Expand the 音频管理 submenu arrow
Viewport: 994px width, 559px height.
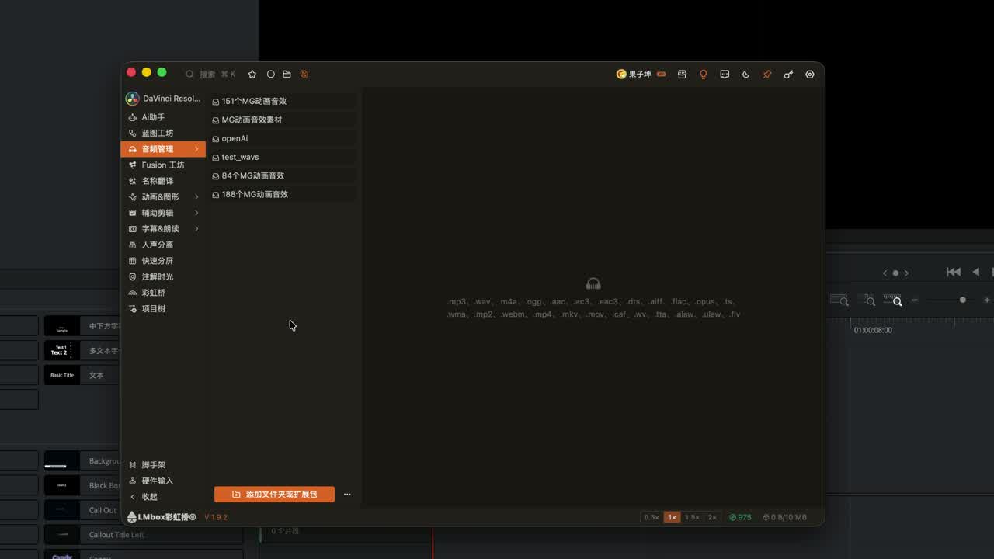point(196,149)
